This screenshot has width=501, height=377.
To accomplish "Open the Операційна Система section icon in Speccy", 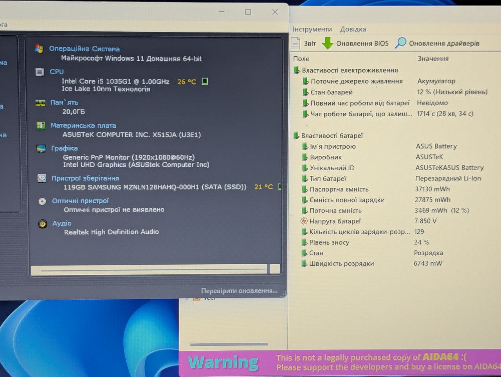I will click(x=39, y=49).
